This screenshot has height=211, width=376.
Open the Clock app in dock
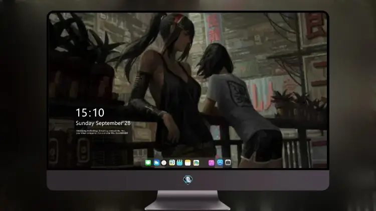164,162
